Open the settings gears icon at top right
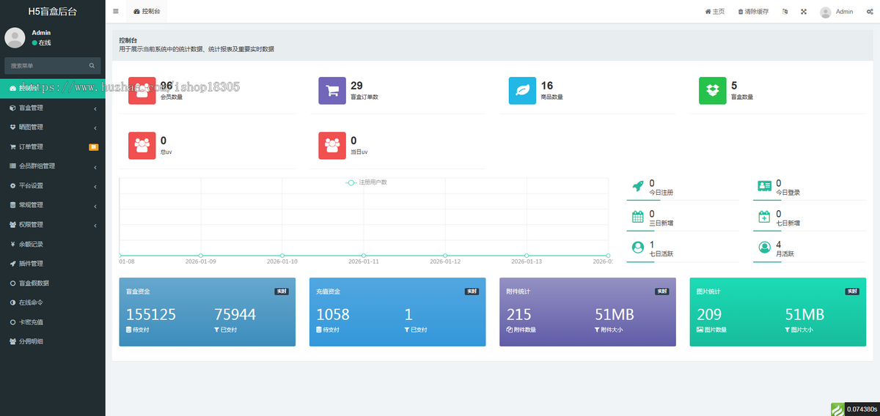 tap(869, 12)
